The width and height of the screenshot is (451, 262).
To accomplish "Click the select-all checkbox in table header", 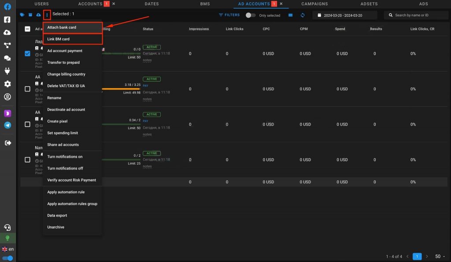I will tap(27, 29).
